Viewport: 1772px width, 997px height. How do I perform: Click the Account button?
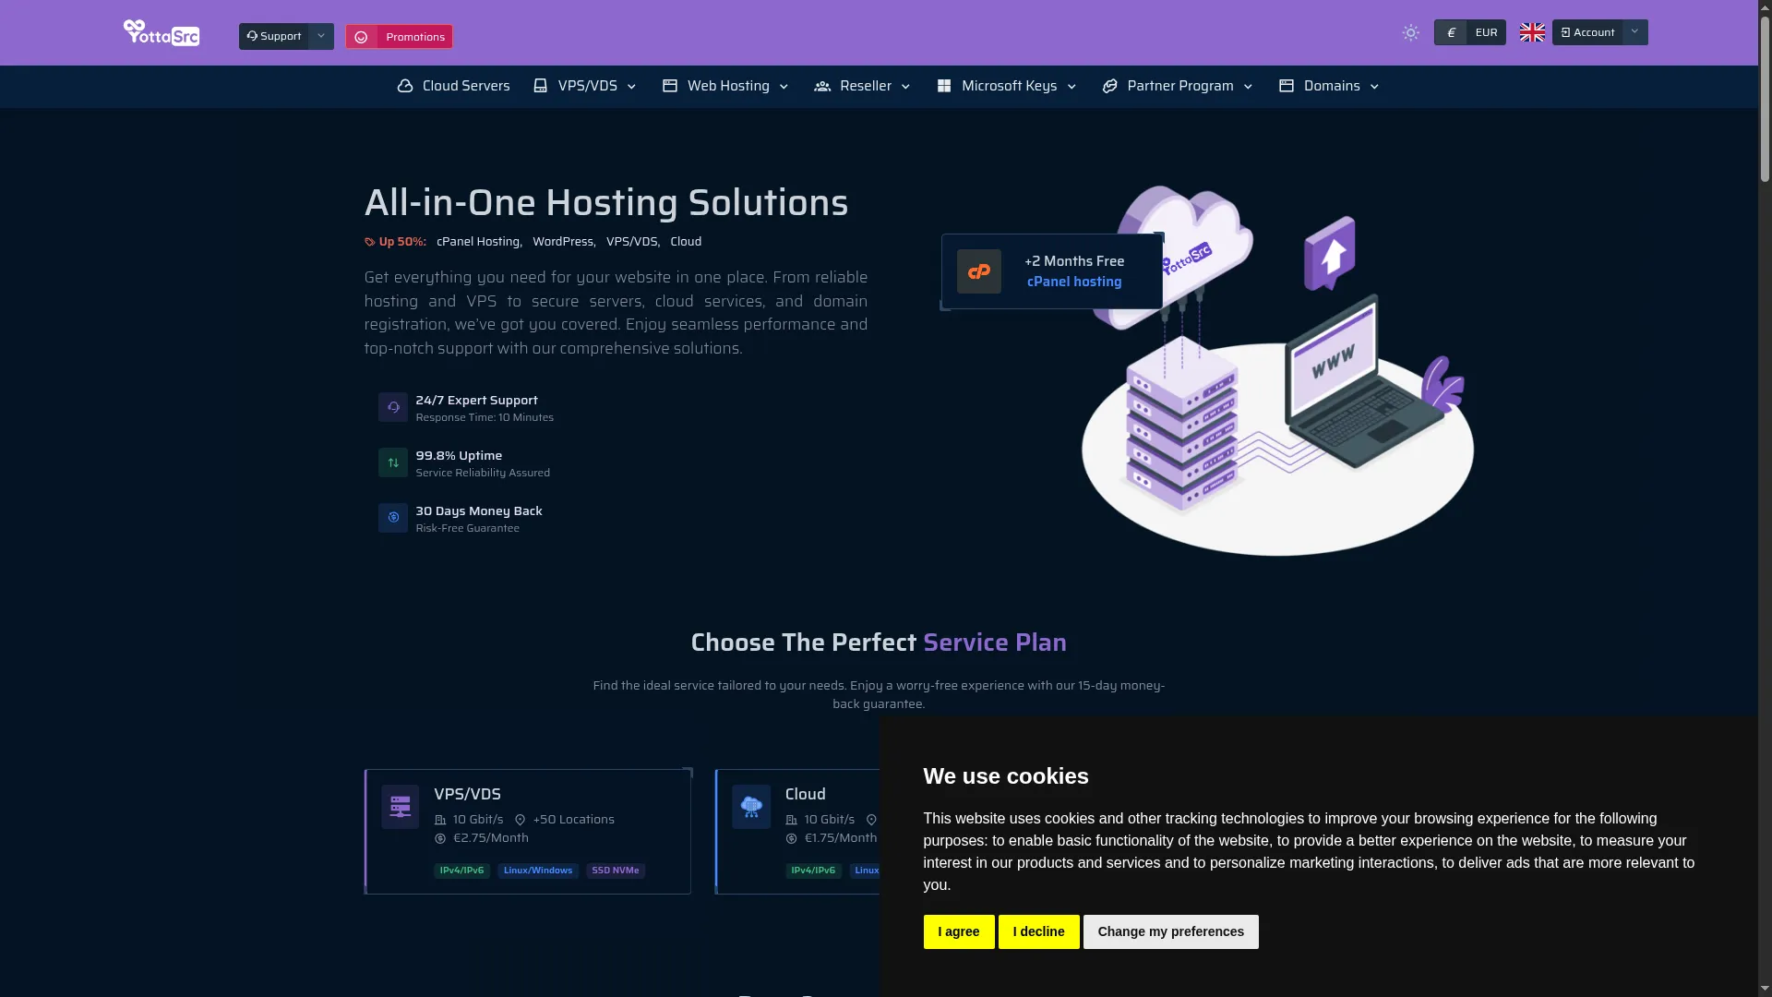(1587, 32)
